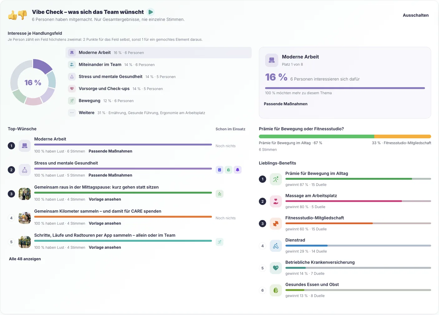Click laptop icon of top wish Moderne Arbeit

click(x=25, y=146)
